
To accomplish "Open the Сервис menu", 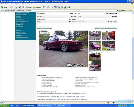I will tap(24, 4).
